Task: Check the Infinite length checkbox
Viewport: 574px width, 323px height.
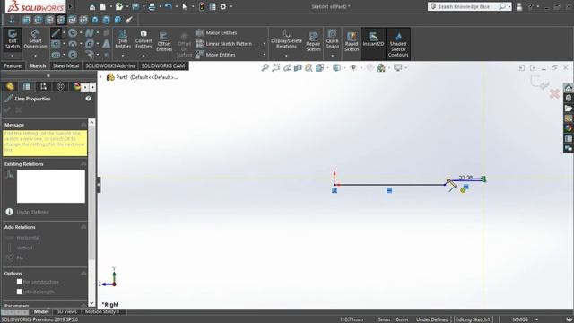Action: click(x=20, y=292)
